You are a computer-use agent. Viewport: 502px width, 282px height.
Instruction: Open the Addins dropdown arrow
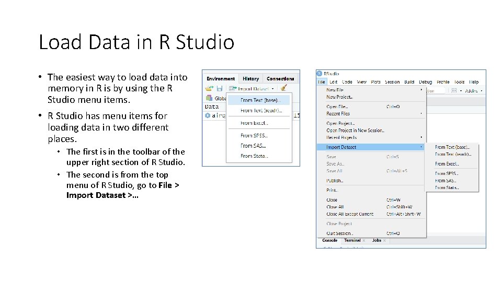tap(481, 91)
